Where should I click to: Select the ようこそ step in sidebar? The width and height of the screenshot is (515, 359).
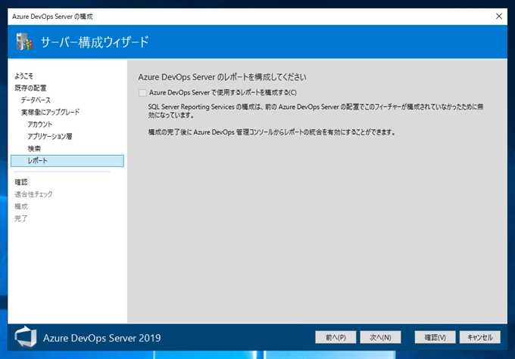click(23, 76)
